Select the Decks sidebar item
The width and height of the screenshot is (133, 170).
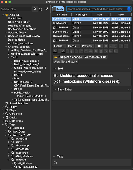tap(11, 117)
